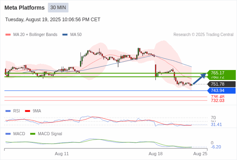Select the Aug 11 date marker
This screenshot has width=237, height=160.
pos(62,154)
